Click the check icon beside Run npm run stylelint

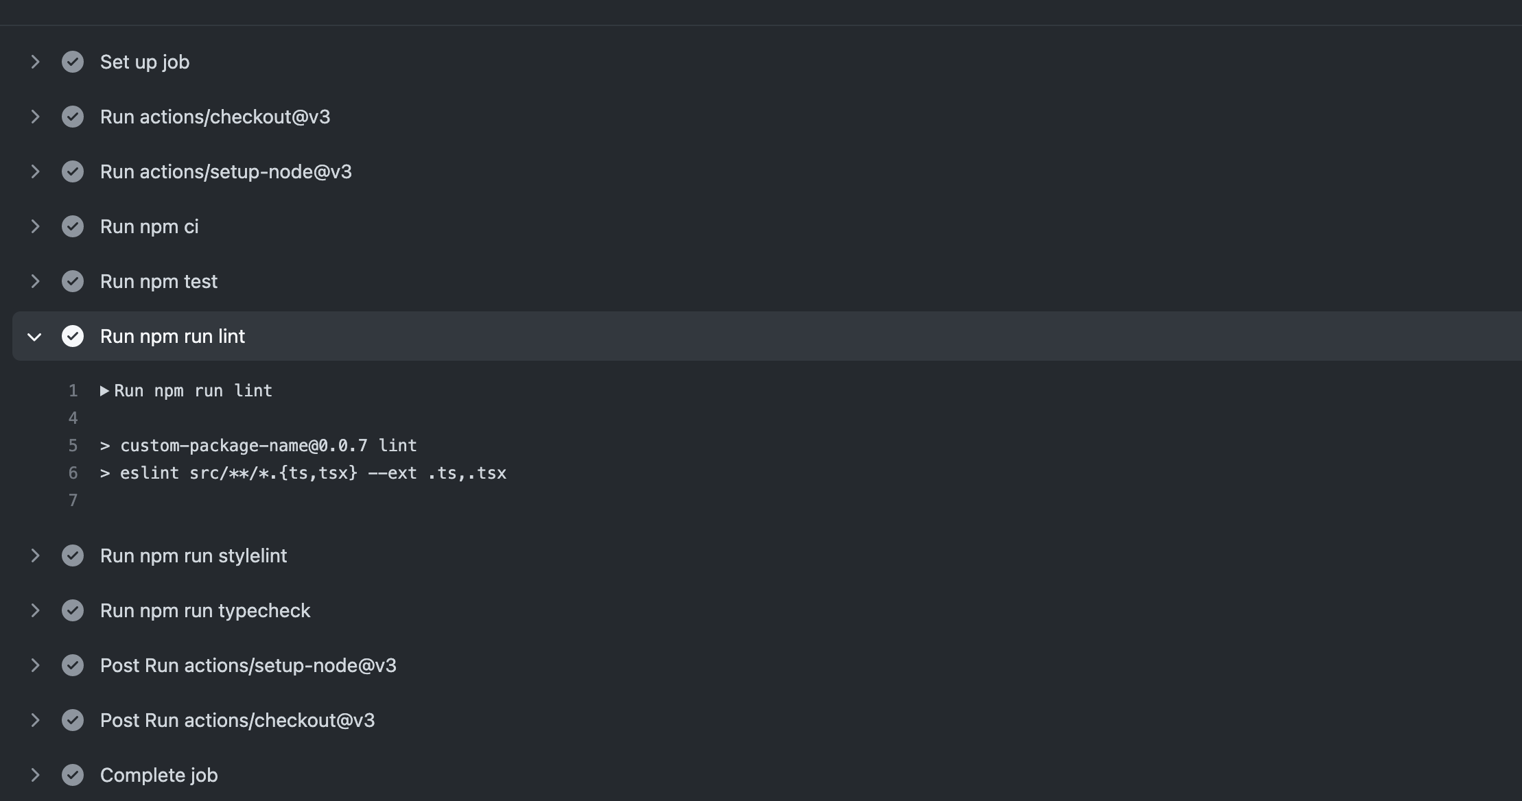tap(73, 555)
